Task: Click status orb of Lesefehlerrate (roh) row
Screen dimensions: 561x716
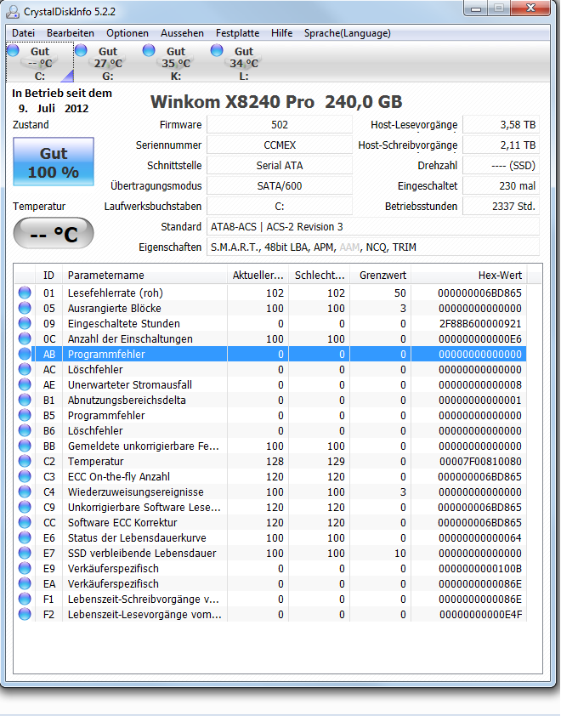Action: pos(25,293)
